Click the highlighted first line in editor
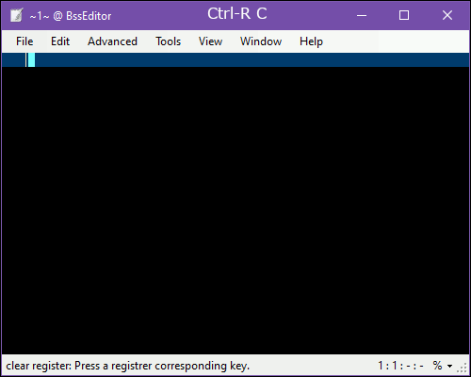Image resolution: width=471 pixels, height=377 pixels. (235, 60)
